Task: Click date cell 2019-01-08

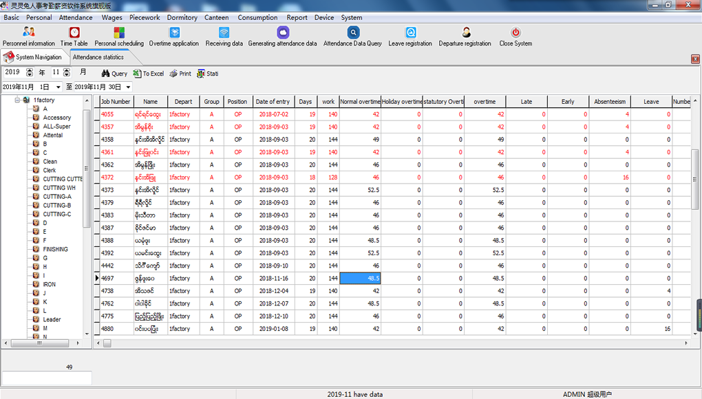Action: pos(273,329)
